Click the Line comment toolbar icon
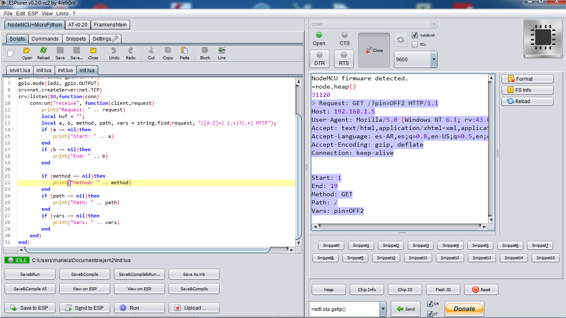 pos(222,53)
